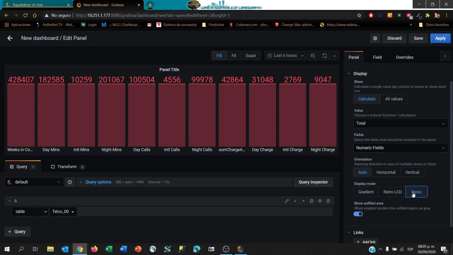
Task: Click the Apply button
Action: tap(440, 38)
